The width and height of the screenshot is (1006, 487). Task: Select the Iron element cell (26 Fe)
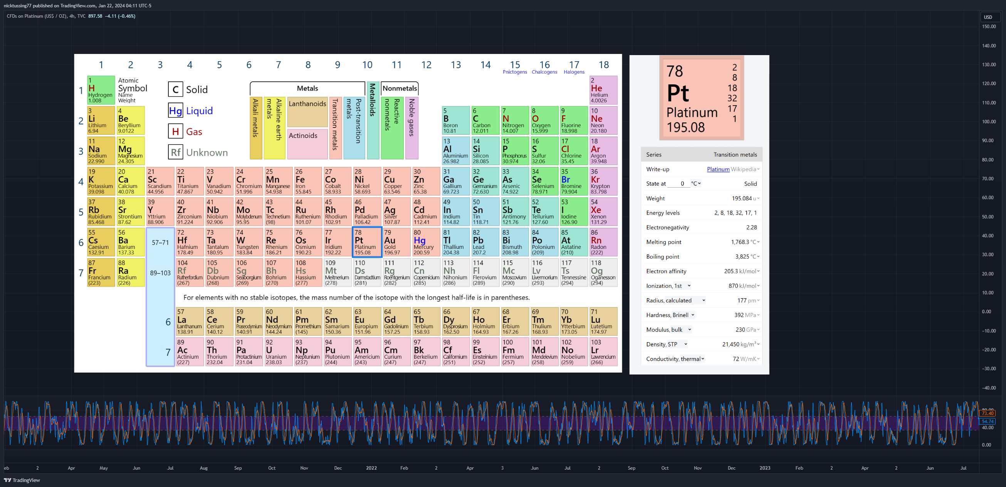pyautogui.click(x=308, y=181)
